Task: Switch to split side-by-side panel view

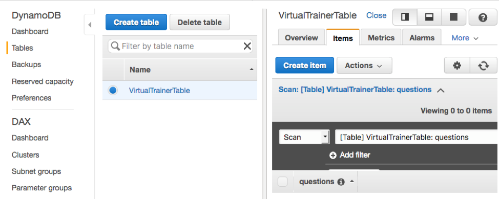Action: click(x=405, y=17)
